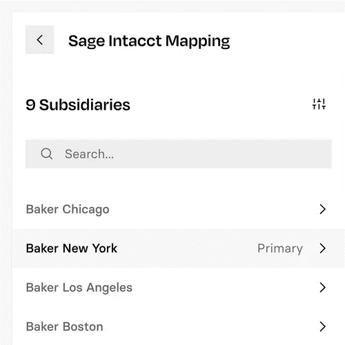This screenshot has width=345, height=345.
Task: Click the 9 Subsidiaries heading
Action: tap(78, 105)
